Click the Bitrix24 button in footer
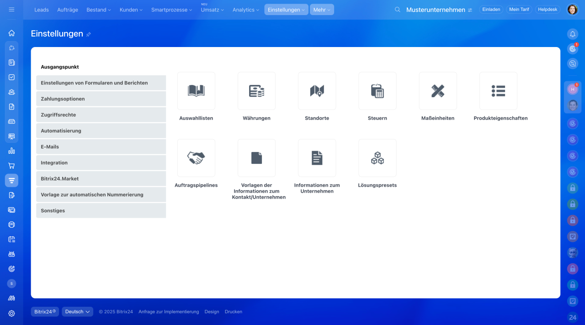The height and width of the screenshot is (325, 585). pyautogui.click(x=45, y=312)
